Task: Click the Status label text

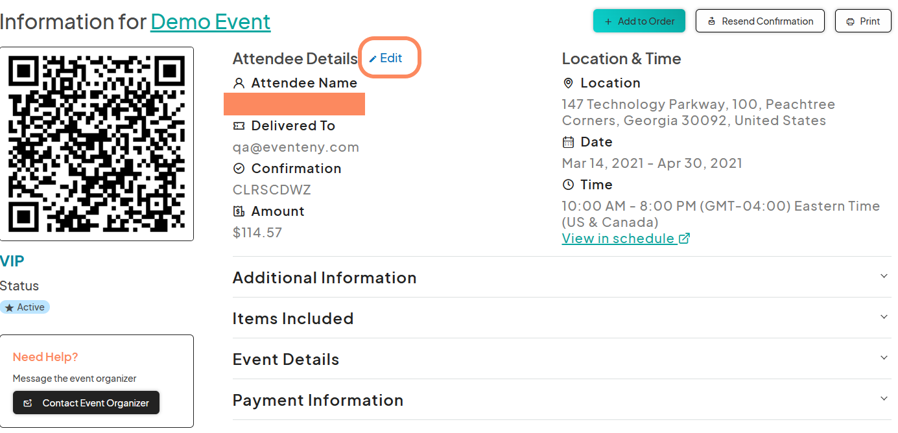Action: tap(19, 286)
